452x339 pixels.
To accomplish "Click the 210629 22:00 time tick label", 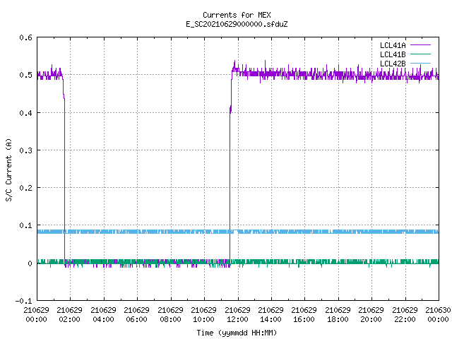I will pos(405,314).
